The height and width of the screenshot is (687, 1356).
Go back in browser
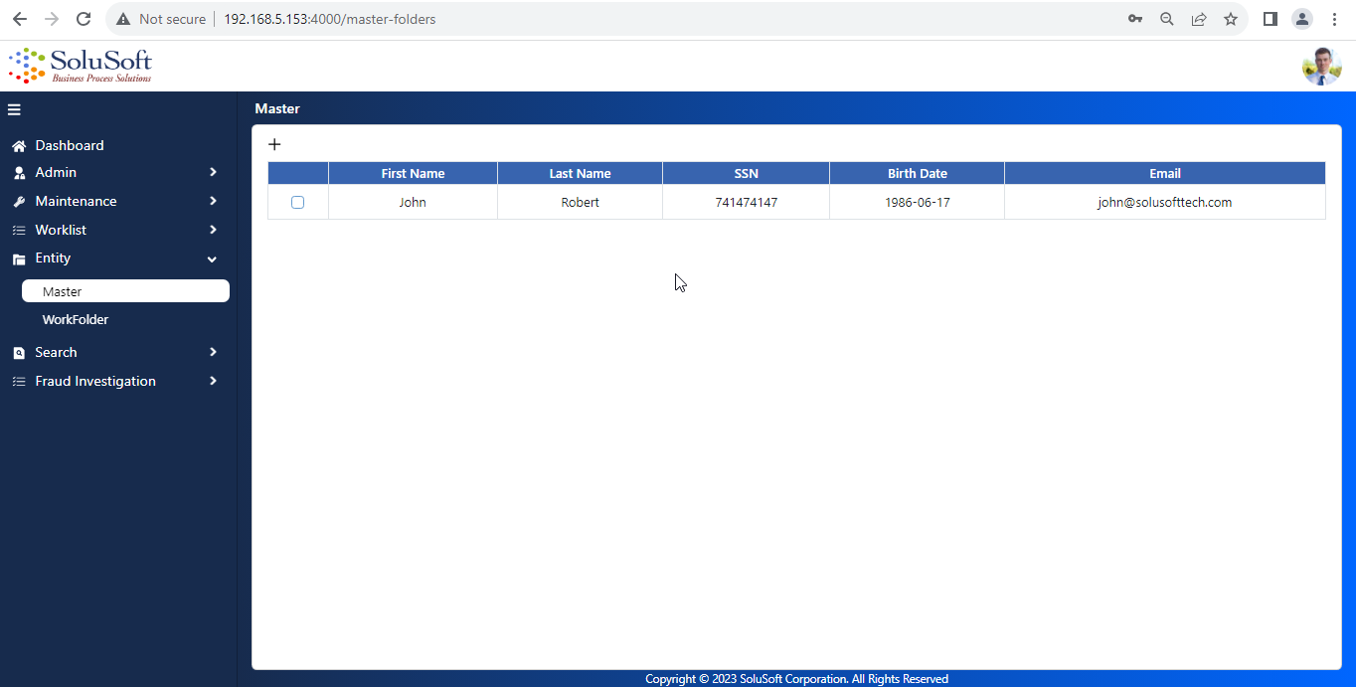[20, 19]
